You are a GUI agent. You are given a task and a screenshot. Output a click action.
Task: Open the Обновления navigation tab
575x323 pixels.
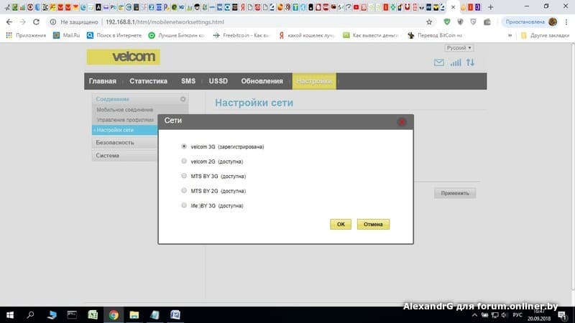tap(262, 81)
